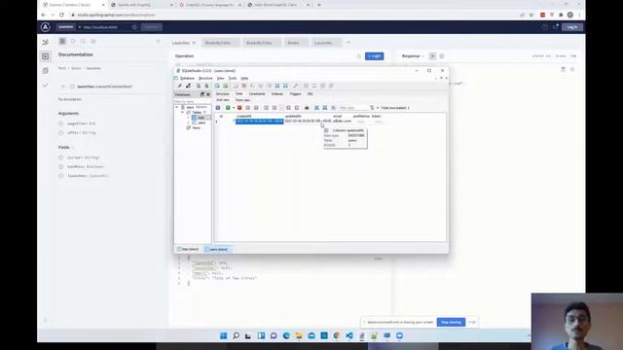The height and width of the screenshot is (350, 623).
Task: Switch to the Triggers tab
Action: [x=295, y=94]
